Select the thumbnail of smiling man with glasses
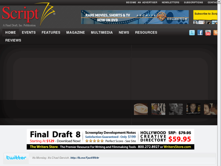221x166 pixels. coord(193,109)
